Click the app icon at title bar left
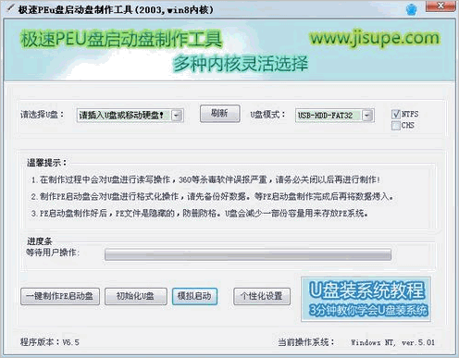The height and width of the screenshot is (358, 459). [10, 8]
